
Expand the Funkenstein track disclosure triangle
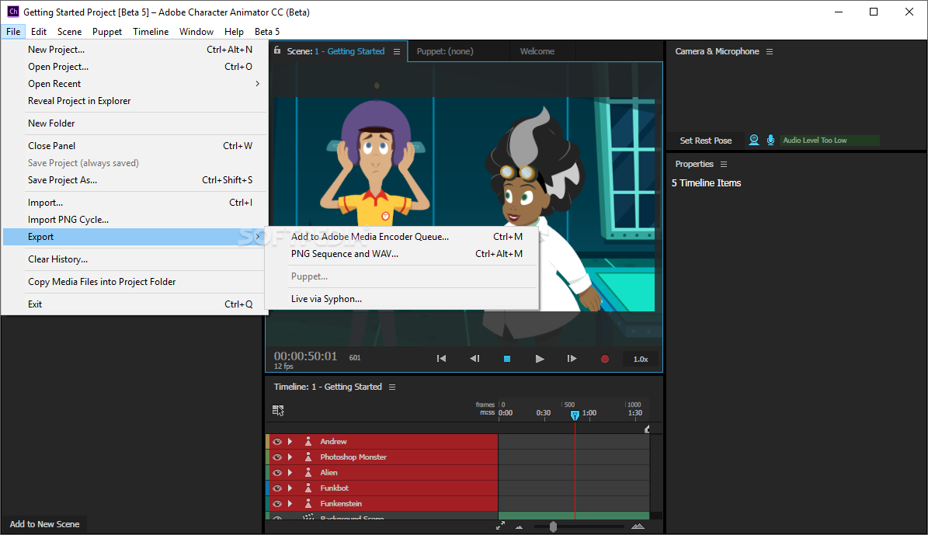click(x=290, y=504)
